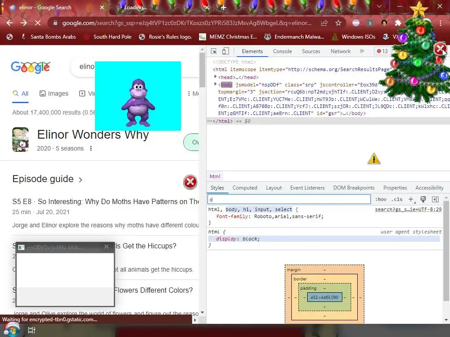
Task: Open Task View on the taskbar
Action: point(31,330)
